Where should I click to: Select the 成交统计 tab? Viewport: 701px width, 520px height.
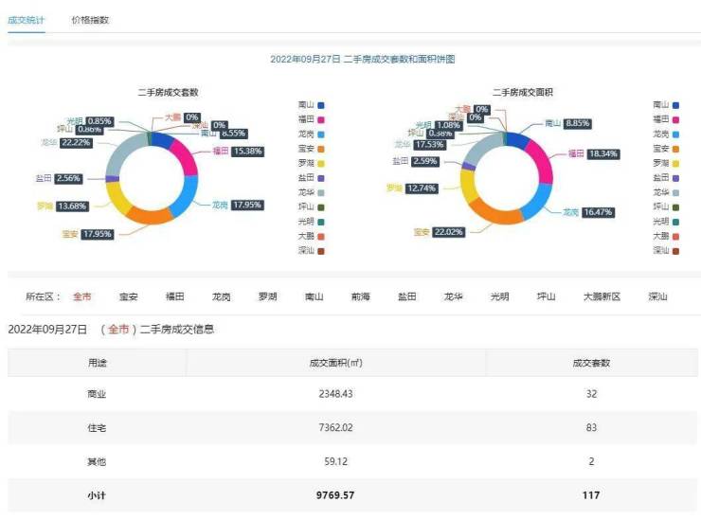pos(26,20)
